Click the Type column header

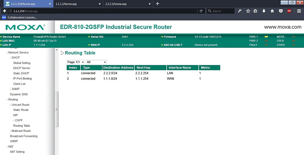tap(91, 68)
